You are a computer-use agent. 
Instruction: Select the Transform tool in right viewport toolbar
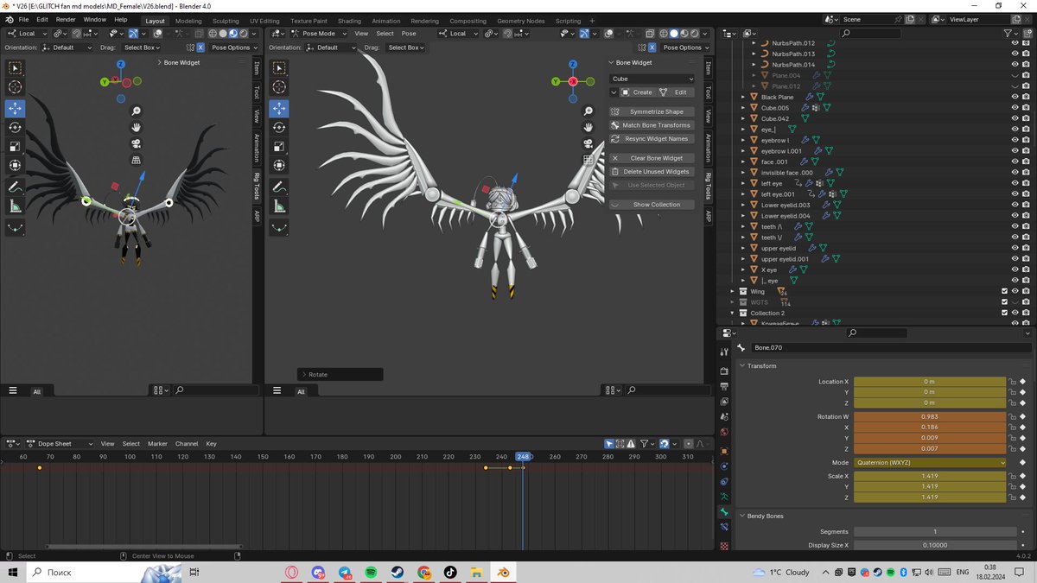pyautogui.click(x=278, y=166)
